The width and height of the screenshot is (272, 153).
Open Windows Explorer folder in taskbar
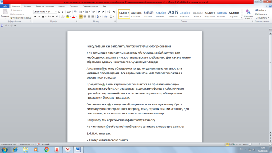pyautogui.click(x=25, y=150)
